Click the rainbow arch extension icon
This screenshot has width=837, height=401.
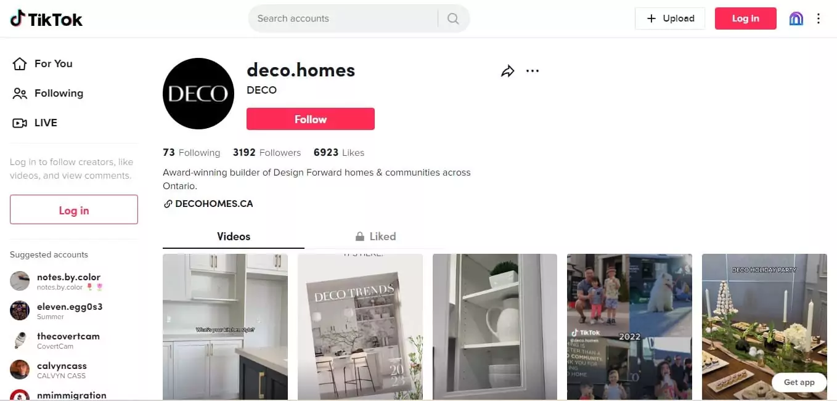(796, 18)
